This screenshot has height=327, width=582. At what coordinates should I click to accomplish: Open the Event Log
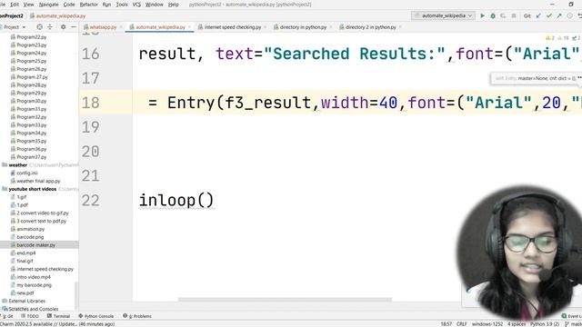coord(572,316)
